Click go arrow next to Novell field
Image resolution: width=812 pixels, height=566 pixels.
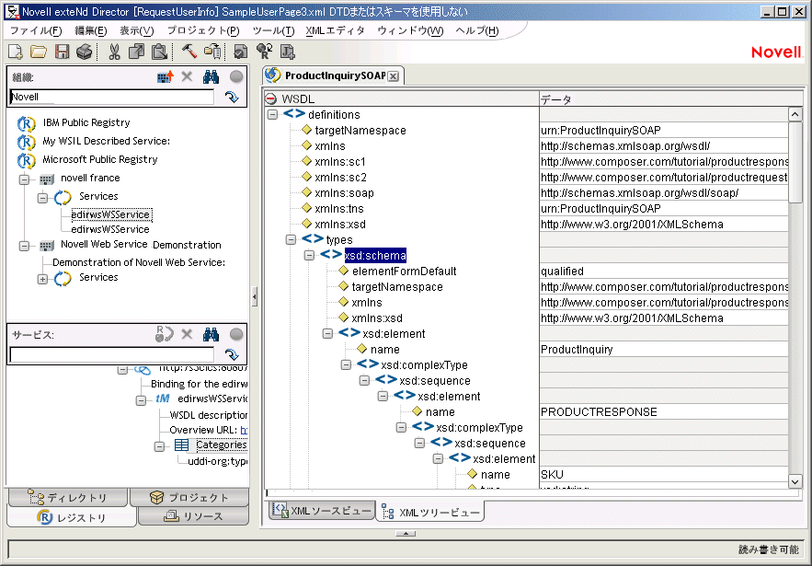tap(232, 97)
